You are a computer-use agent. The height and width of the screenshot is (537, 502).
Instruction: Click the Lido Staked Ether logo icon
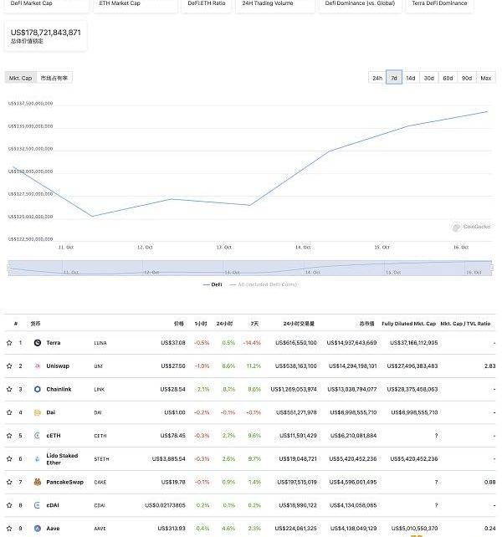point(38,458)
